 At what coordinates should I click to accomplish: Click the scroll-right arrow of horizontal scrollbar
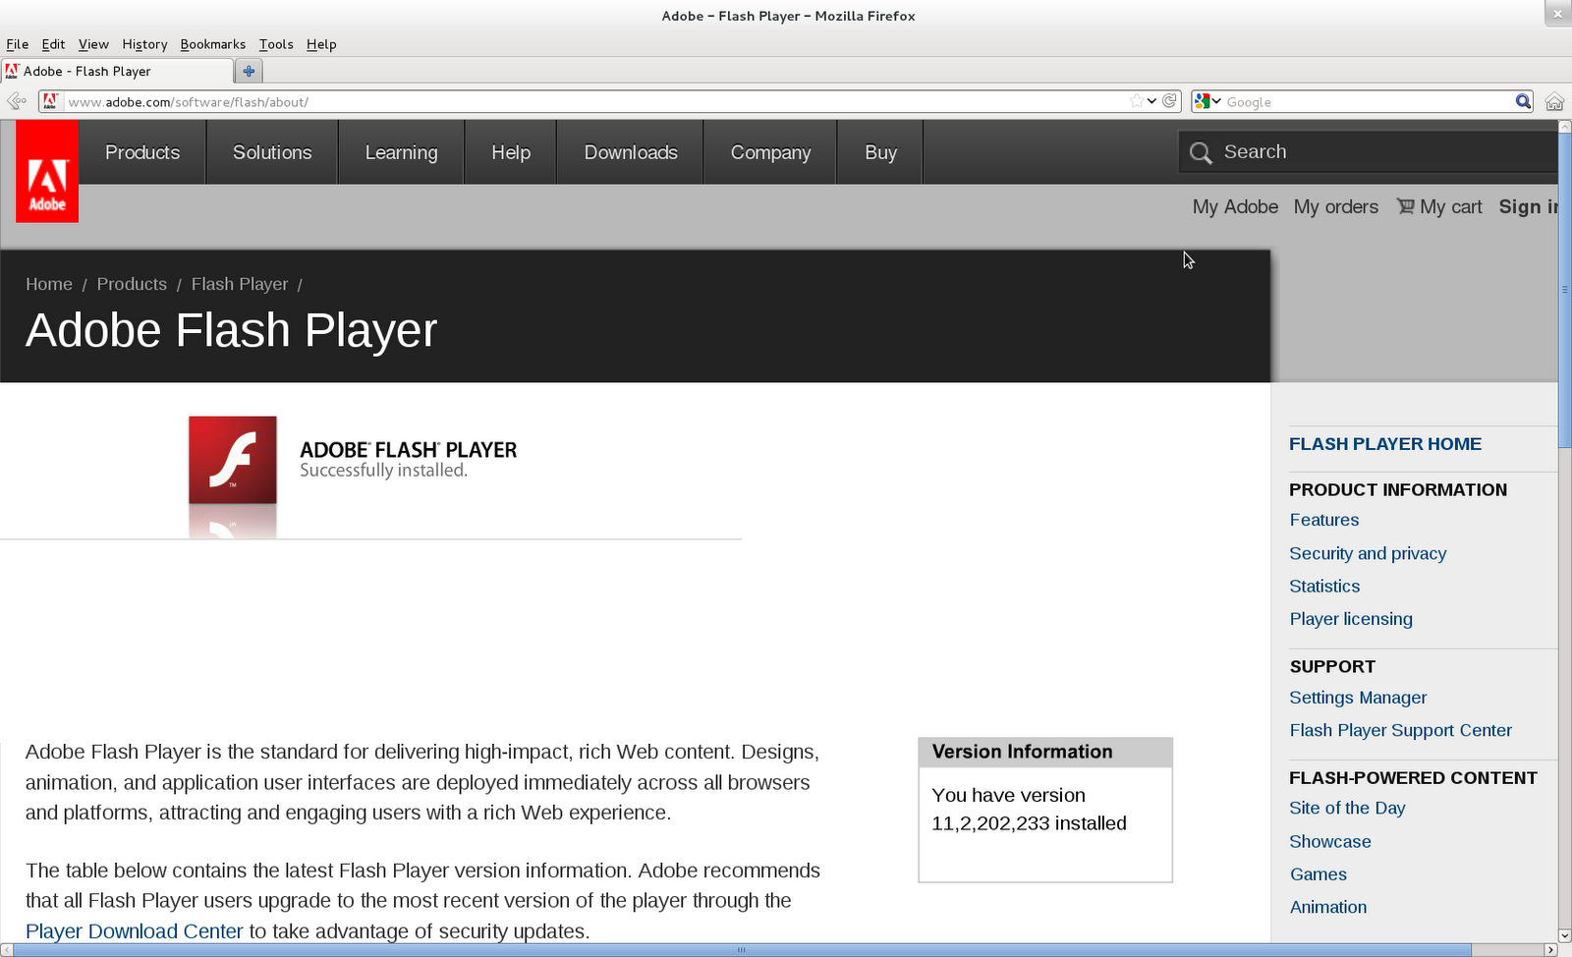point(1551,950)
